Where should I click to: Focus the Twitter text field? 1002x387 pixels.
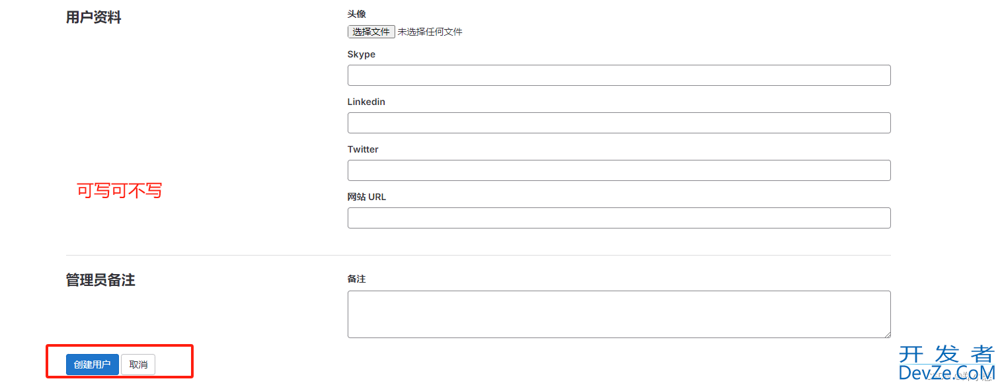click(x=619, y=170)
